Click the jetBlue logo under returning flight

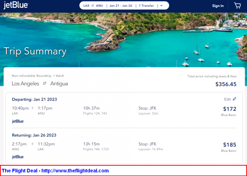pos(18,157)
